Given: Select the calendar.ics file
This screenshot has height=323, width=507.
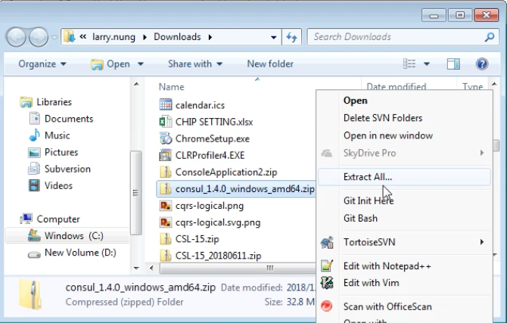Looking at the screenshot, I should [x=192, y=105].
